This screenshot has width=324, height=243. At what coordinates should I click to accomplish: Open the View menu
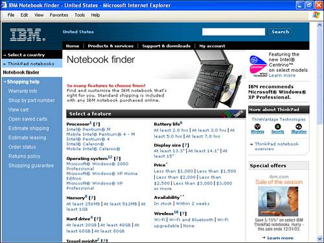pyautogui.click(x=39, y=15)
